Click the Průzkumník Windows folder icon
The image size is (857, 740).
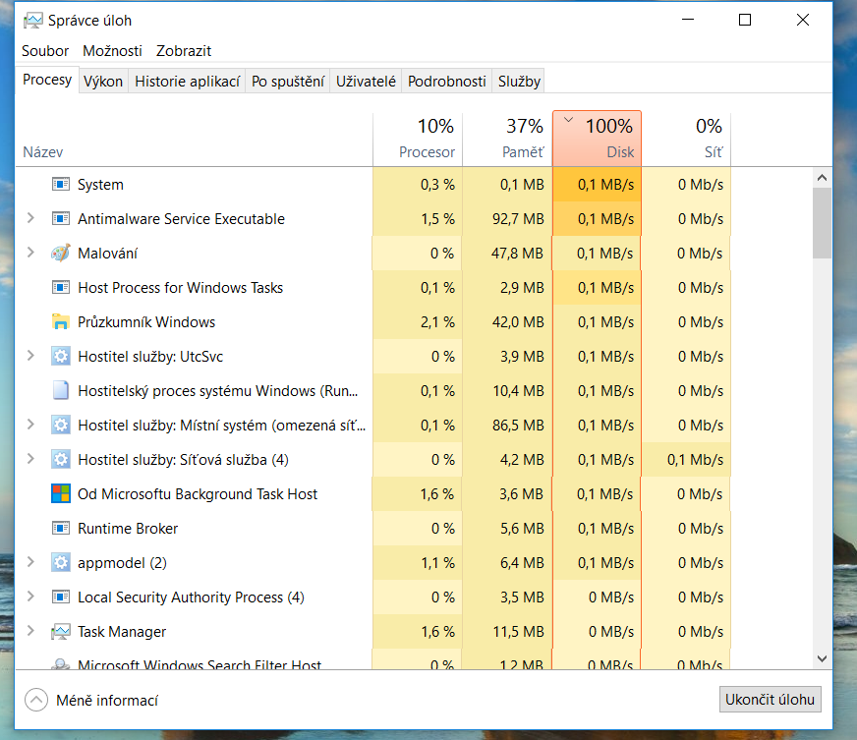61,321
